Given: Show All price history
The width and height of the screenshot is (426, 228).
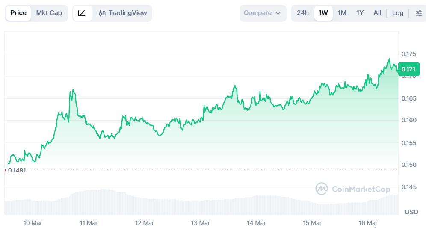Looking at the screenshot, I should tap(377, 13).
